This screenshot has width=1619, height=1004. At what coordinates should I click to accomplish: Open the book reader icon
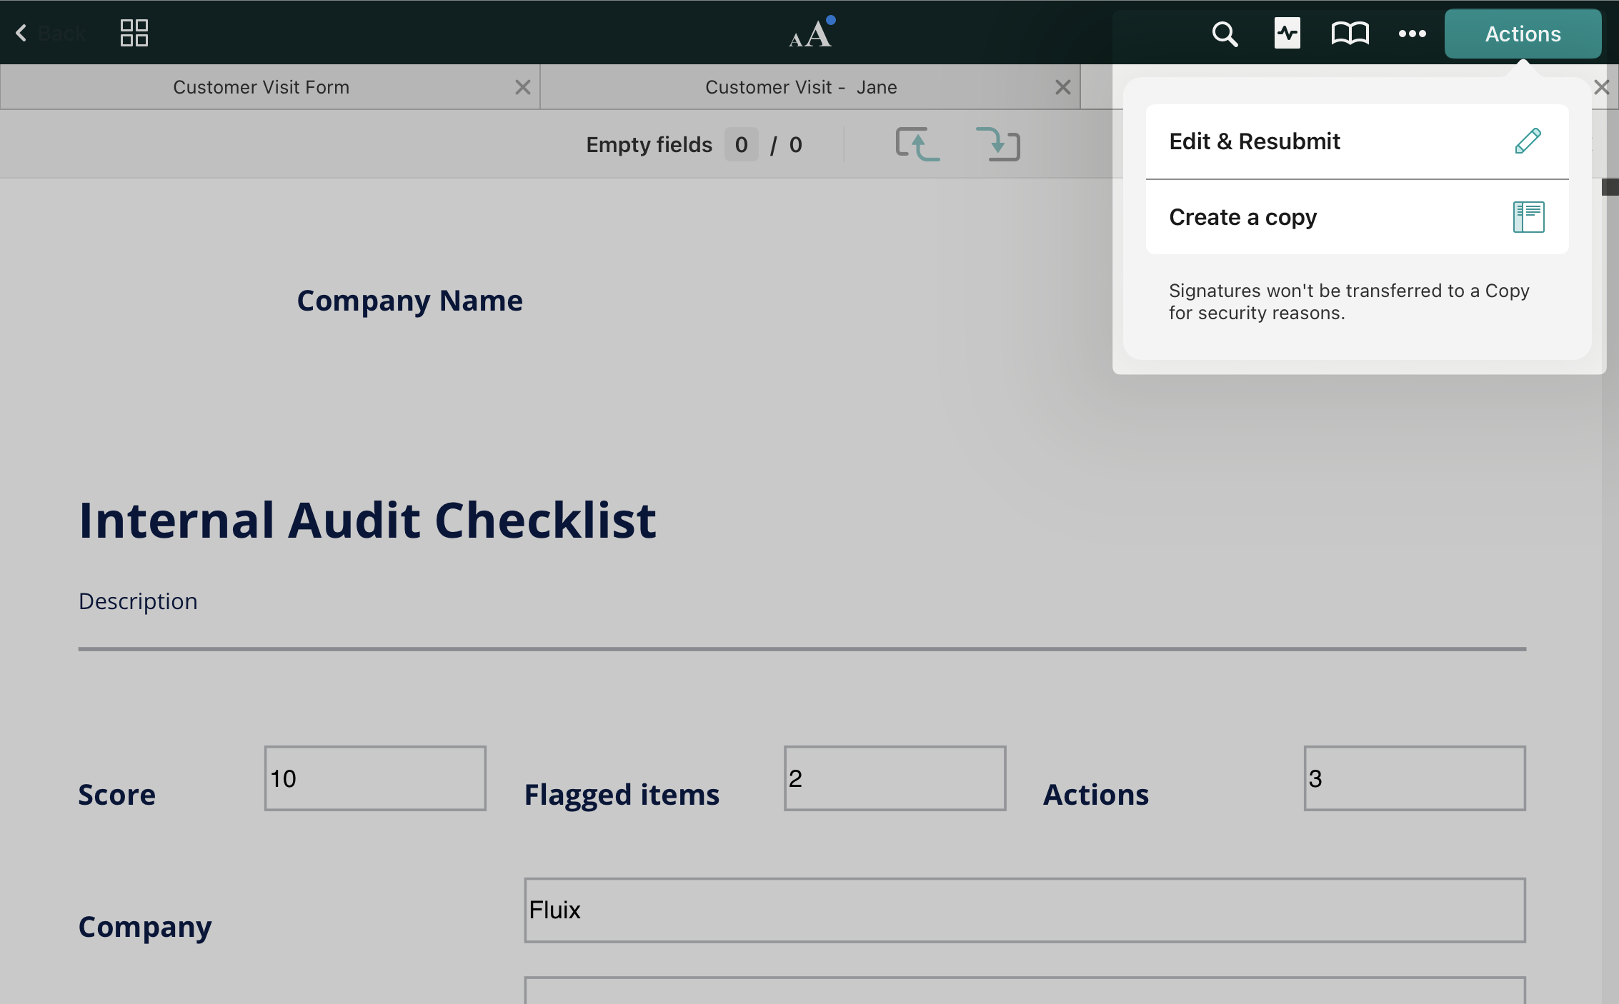(x=1350, y=34)
